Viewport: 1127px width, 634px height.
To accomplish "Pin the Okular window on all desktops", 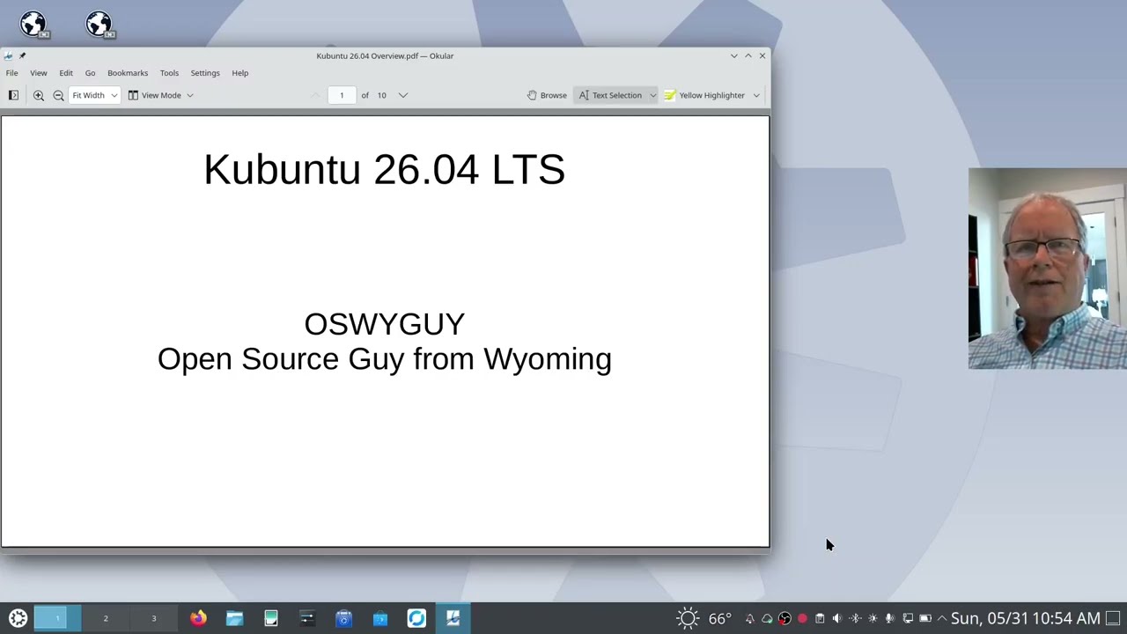I will coord(22,55).
